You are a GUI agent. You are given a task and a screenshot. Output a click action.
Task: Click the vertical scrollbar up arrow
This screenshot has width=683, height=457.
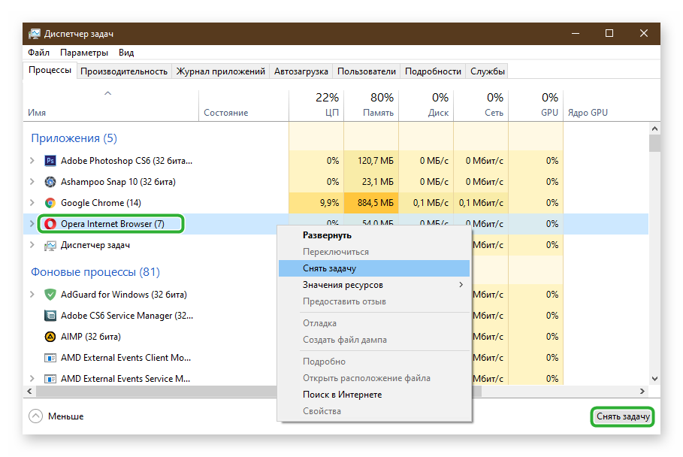point(654,129)
